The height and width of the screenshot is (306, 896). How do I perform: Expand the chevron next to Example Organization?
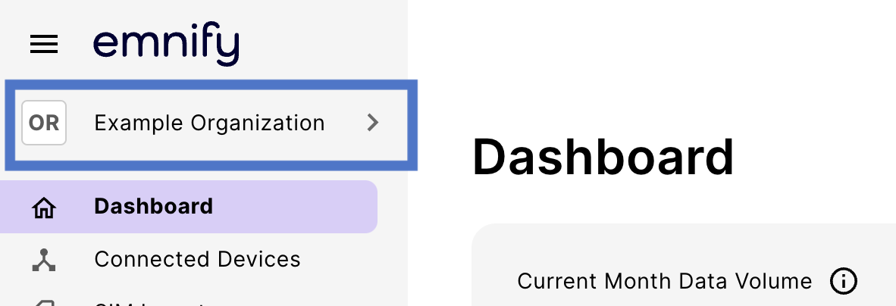pos(372,123)
